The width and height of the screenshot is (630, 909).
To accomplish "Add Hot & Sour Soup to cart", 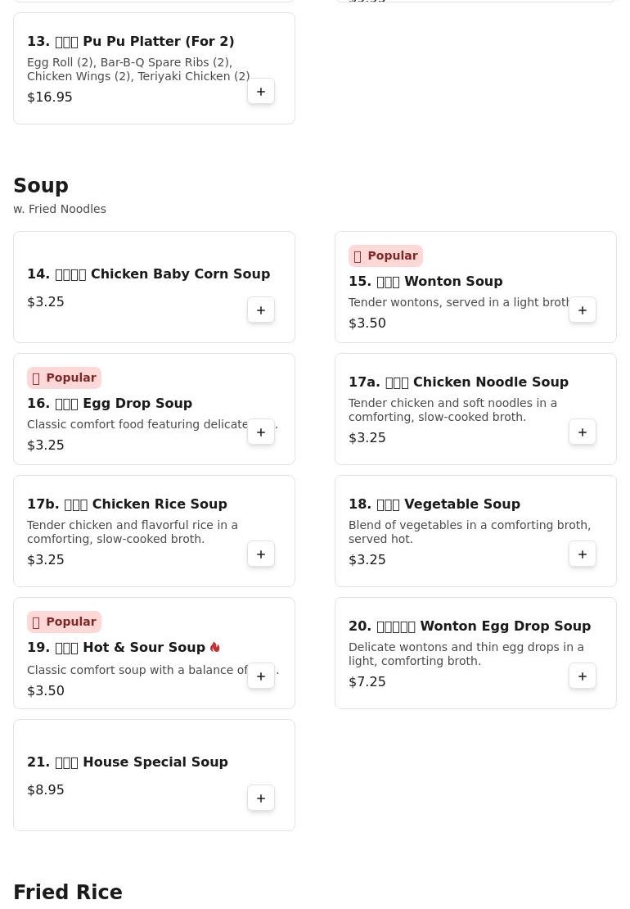I will (261, 676).
